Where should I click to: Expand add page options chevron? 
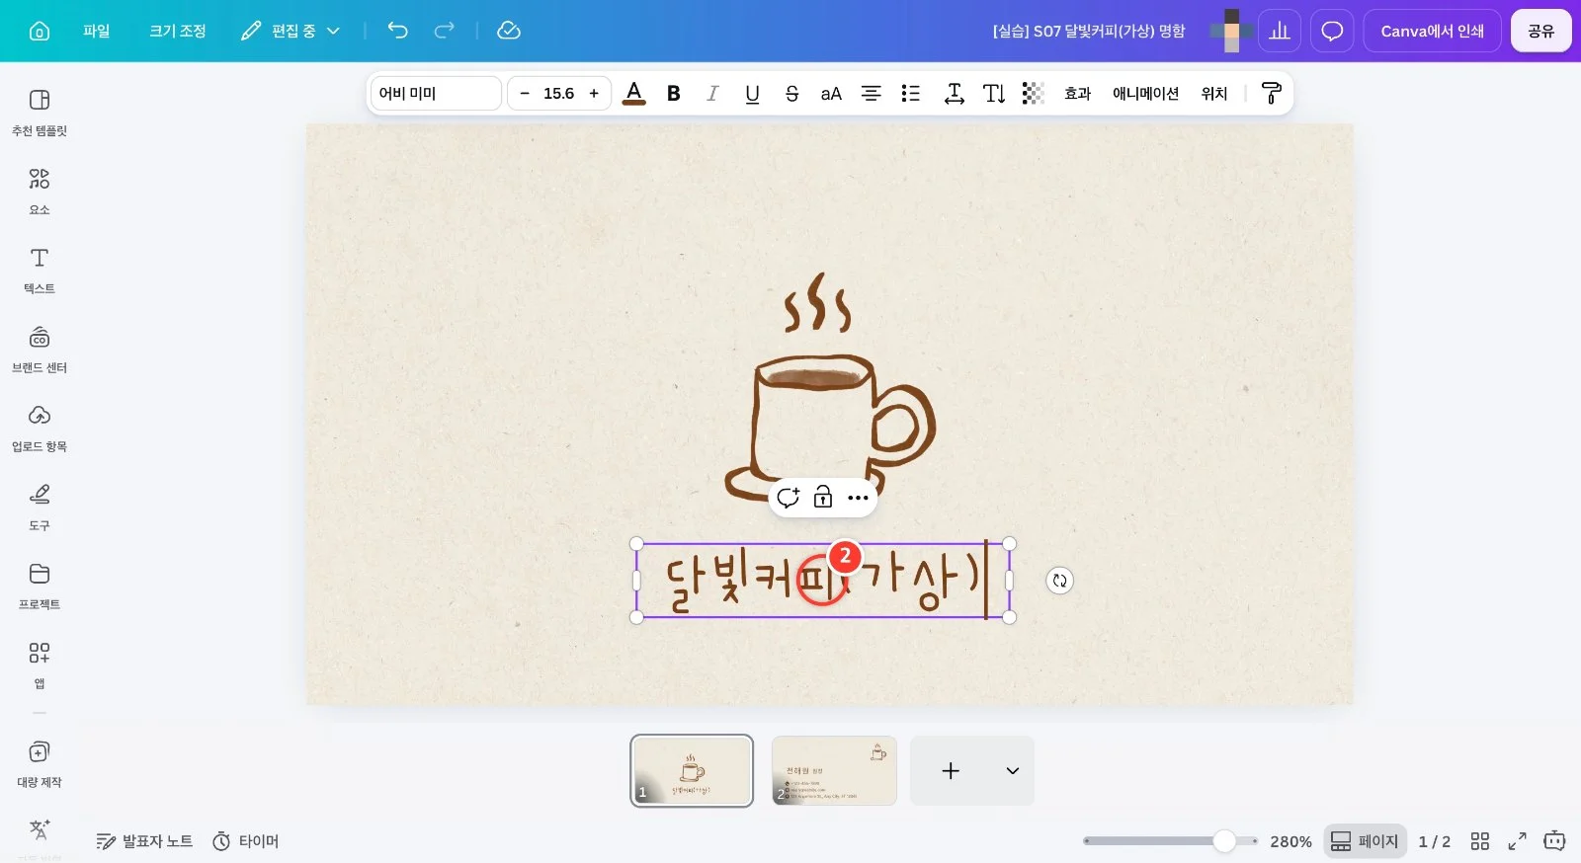(1013, 770)
